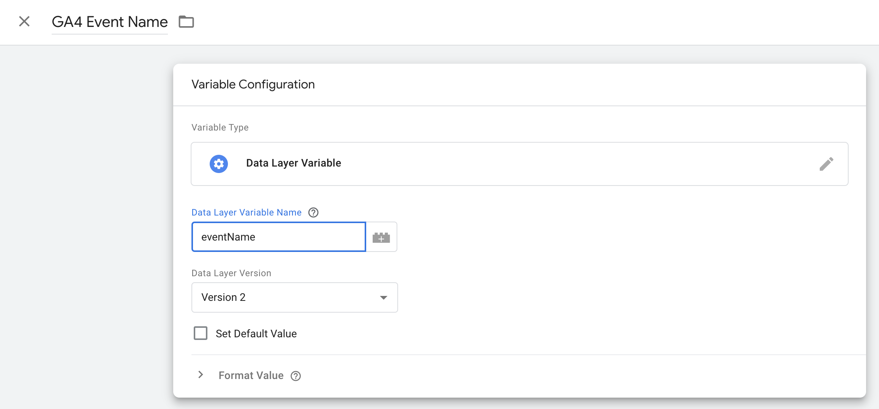Click the pencil icon to edit variable type
The width and height of the screenshot is (879, 409).
pos(826,164)
